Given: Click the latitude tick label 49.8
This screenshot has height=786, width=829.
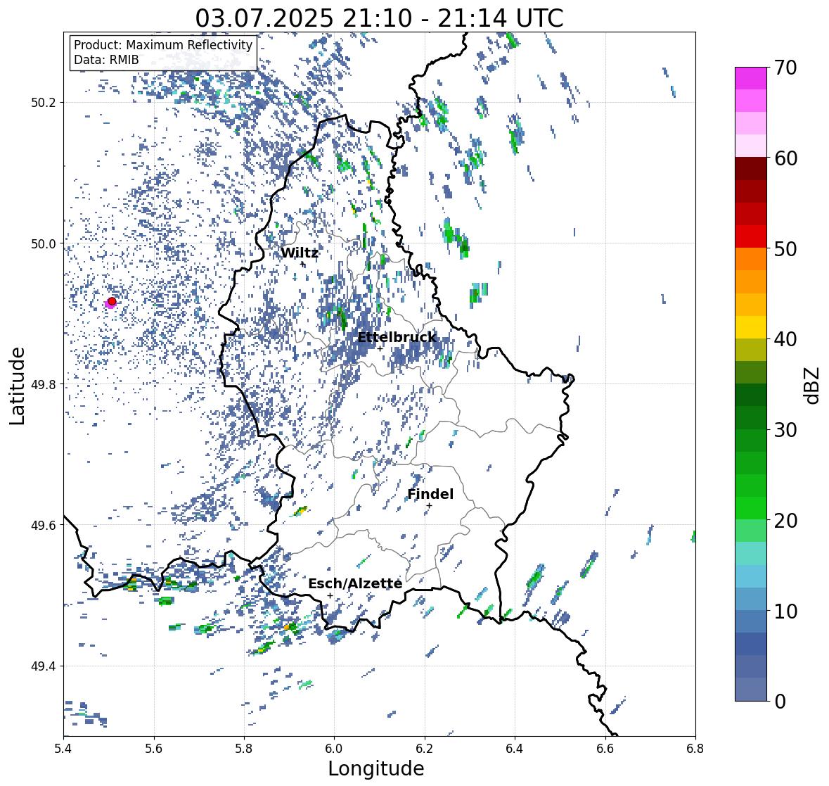Looking at the screenshot, I should coord(44,384).
